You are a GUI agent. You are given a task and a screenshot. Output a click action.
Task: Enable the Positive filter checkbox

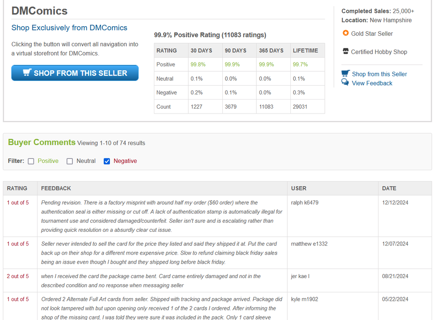31,161
